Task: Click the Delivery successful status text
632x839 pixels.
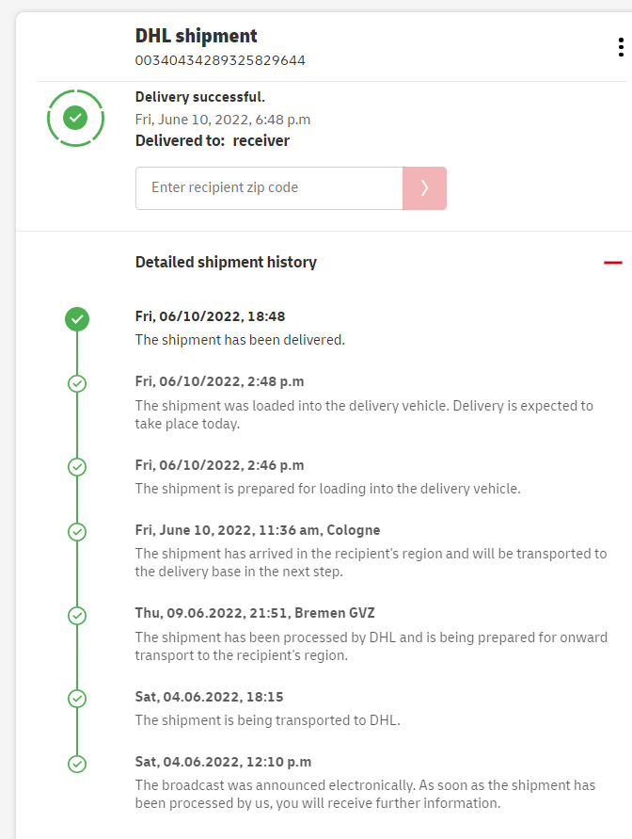Action: (x=200, y=97)
